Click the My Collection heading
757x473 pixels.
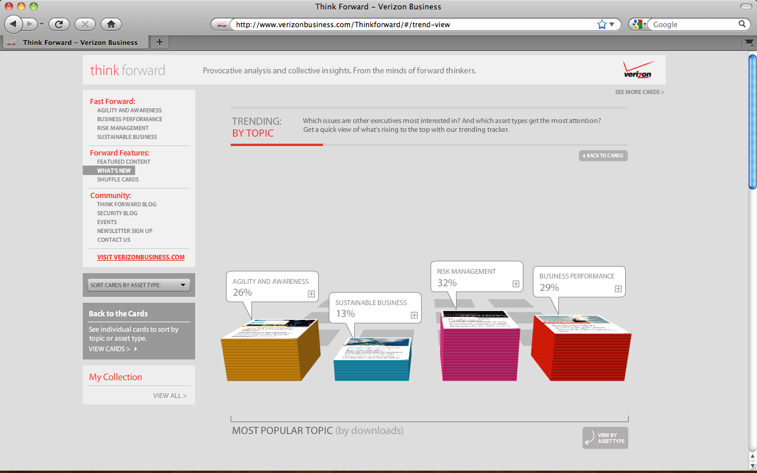point(115,377)
